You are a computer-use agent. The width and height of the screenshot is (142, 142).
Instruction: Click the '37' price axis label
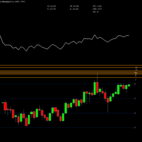coord(135,99)
